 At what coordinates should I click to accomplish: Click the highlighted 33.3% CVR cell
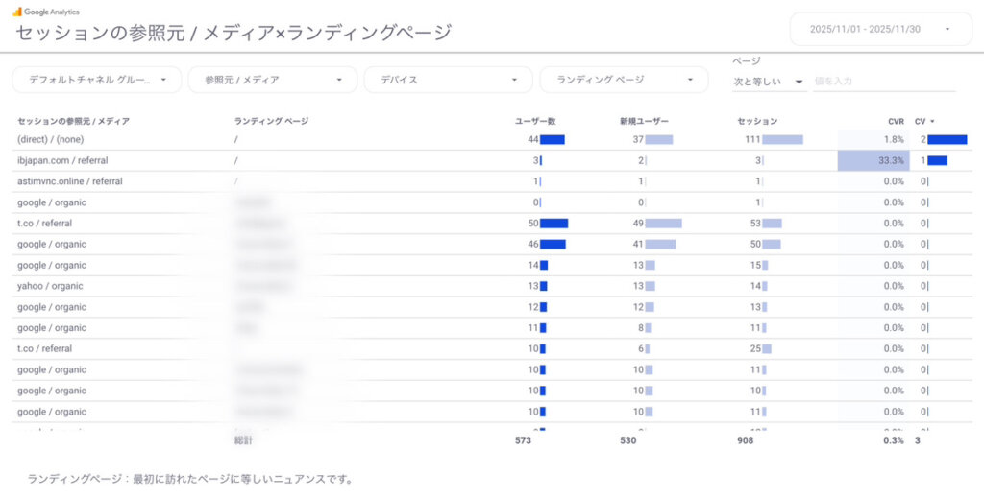tap(871, 160)
